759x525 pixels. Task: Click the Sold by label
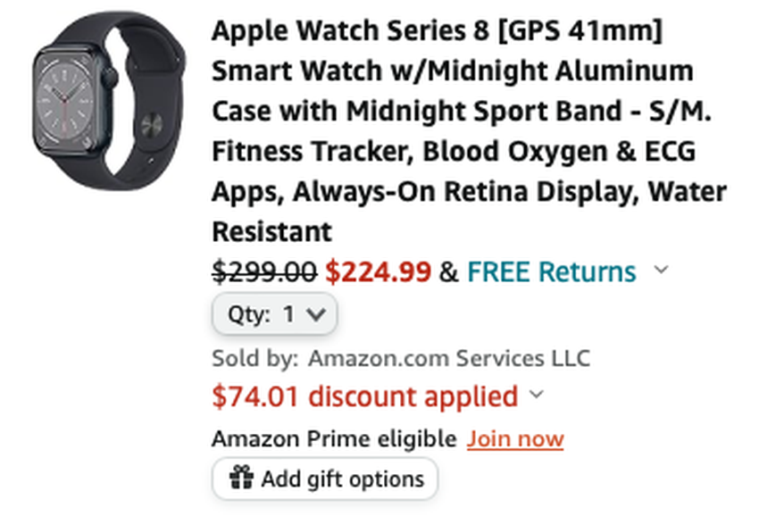(x=254, y=359)
